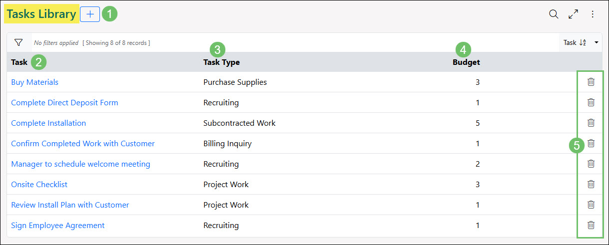
Task: Open Confirm Completed Work with Customer link
Action: [x=83, y=143]
